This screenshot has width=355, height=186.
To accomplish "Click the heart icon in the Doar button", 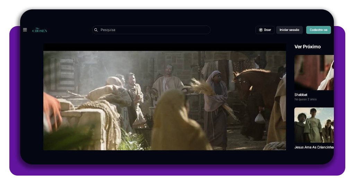I will tap(261, 30).
